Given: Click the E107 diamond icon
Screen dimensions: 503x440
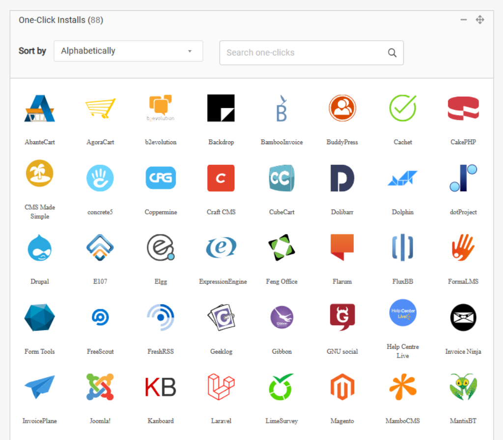Looking at the screenshot, I should click(x=100, y=248).
